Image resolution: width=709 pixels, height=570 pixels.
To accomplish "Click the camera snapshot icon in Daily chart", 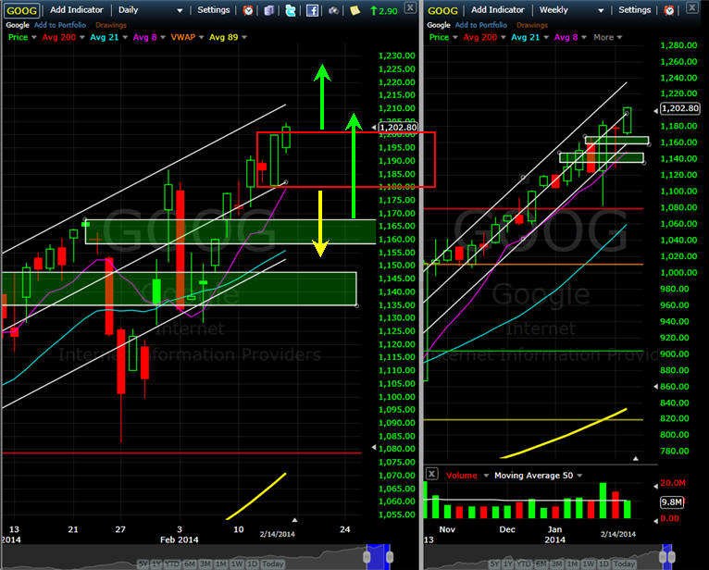I will click(333, 10).
